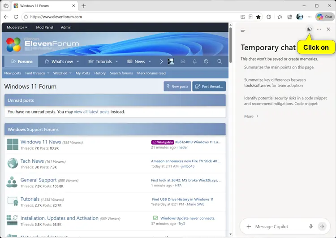The image size is (336, 238).
Task: Open Search forums link
Action: 121,73
